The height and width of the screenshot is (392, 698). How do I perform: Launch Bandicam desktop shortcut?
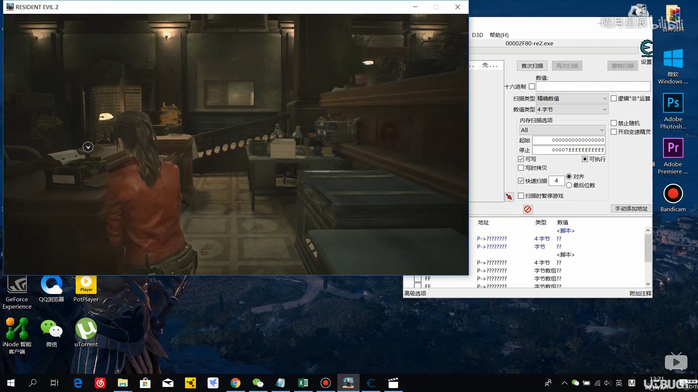click(x=673, y=198)
